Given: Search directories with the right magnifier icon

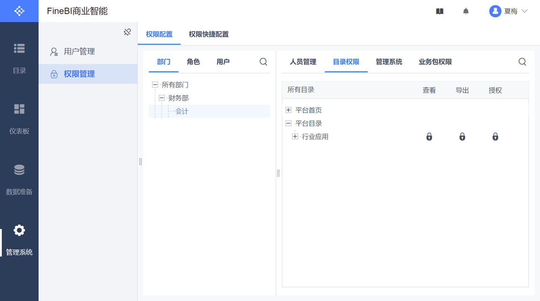Looking at the screenshot, I should (x=522, y=62).
